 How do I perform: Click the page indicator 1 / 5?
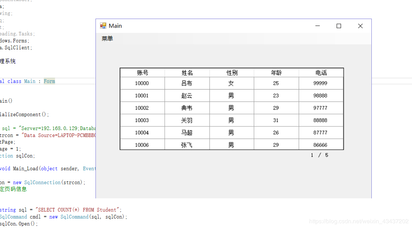[319, 155]
